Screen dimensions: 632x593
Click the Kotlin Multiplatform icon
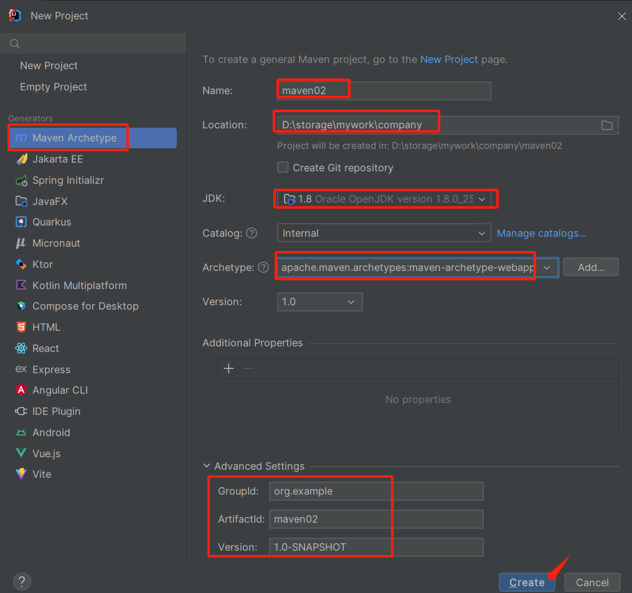click(21, 285)
